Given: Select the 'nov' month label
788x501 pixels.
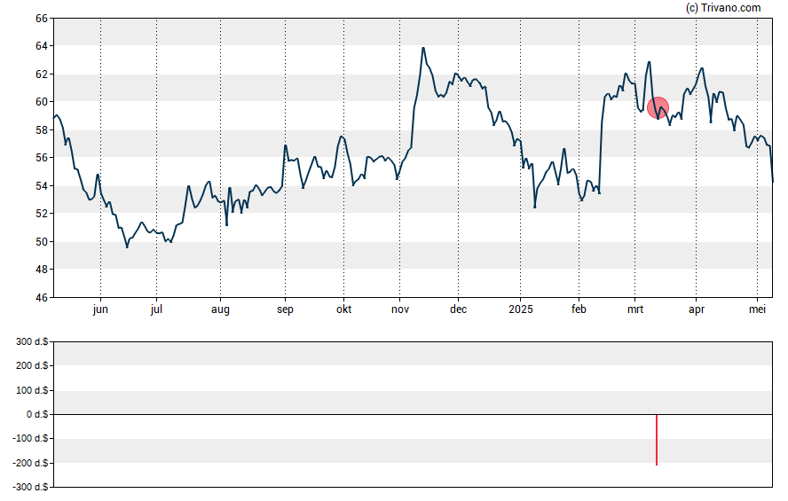Looking at the screenshot, I should 400,309.
